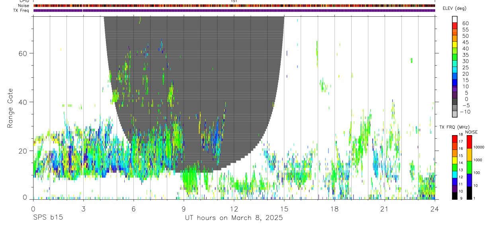The image size is (489, 226).
Task: Click the purple TX Freq strip above the plot
Action: click(x=234, y=10)
